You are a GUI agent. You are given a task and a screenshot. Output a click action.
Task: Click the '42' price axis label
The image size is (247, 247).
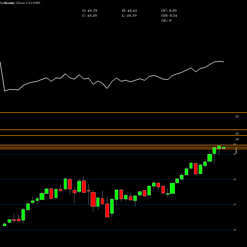tap(235, 179)
